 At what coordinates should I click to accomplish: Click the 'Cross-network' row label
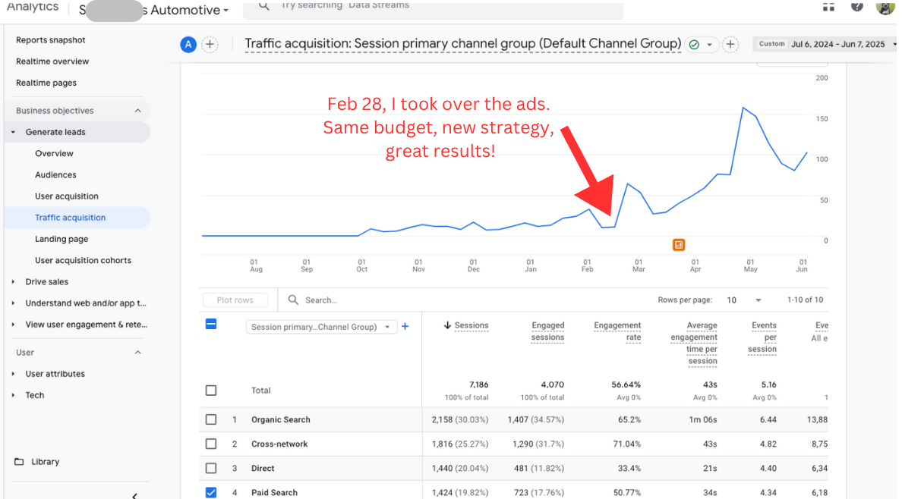click(x=279, y=444)
